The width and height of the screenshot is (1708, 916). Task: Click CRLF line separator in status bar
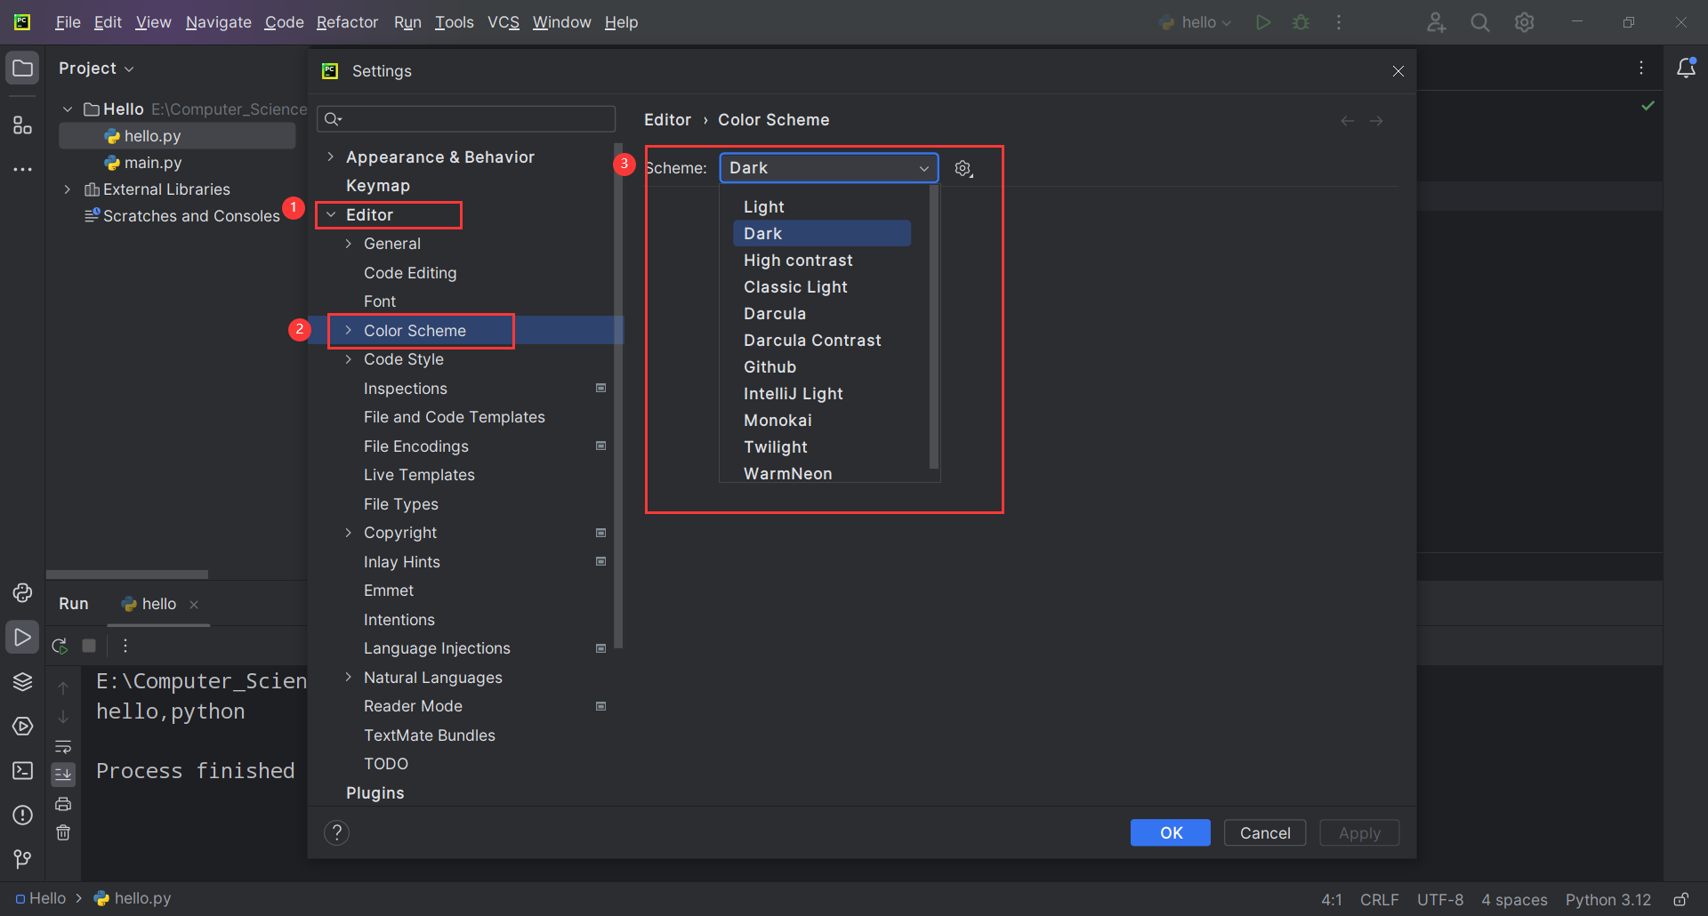(x=1379, y=900)
